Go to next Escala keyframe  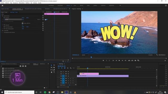[x=41, y=20]
